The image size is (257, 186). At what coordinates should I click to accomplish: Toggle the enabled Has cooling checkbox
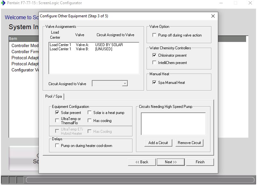point(90,121)
